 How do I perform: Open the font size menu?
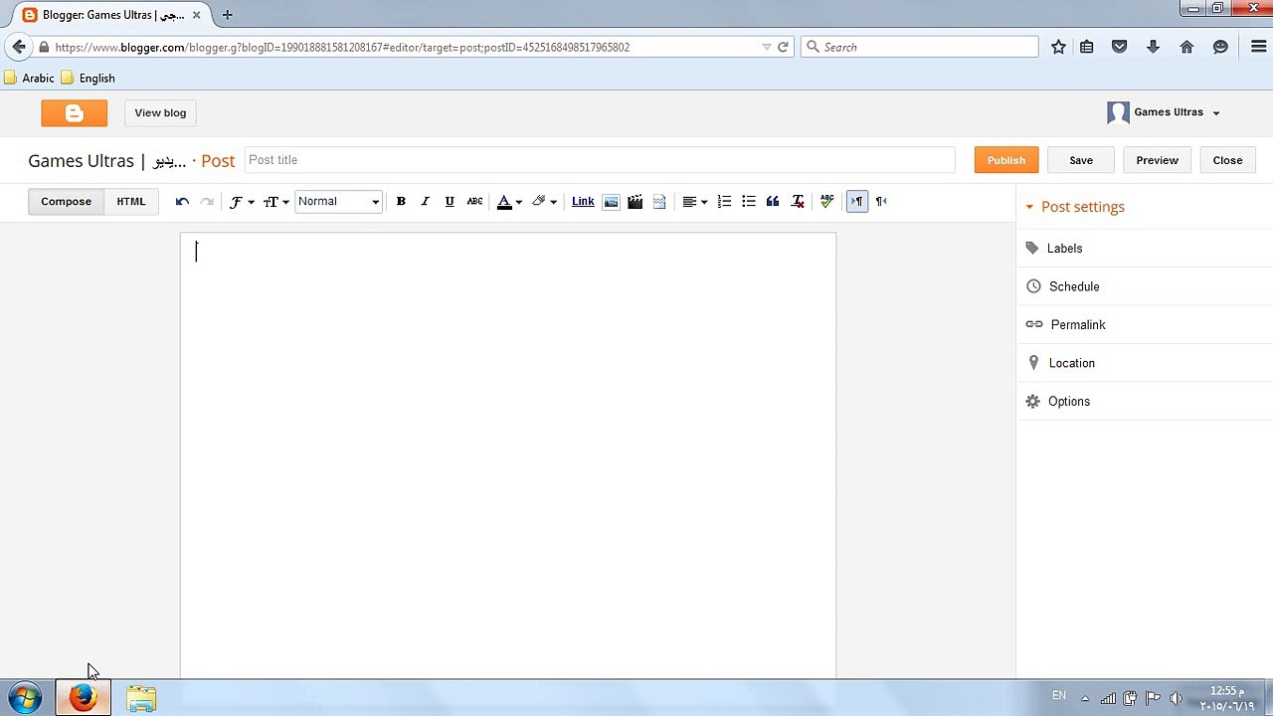(x=275, y=202)
